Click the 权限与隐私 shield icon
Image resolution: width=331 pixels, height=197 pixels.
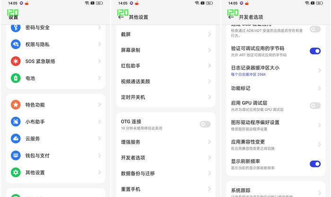(x=16, y=44)
